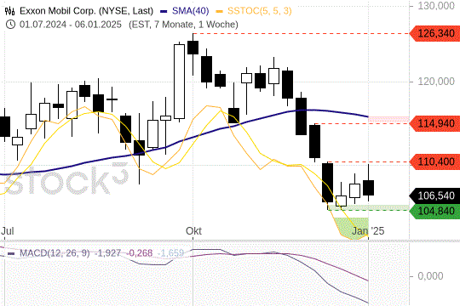Click the 104,840 green price tag
The height and width of the screenshot is (306, 460).
pos(434,211)
